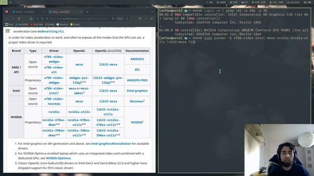Image resolution: width=314 pixels, height=176 pixels.
Task: Click the green extension icon in toolbar
Action: pyautogui.click(x=146, y=19)
